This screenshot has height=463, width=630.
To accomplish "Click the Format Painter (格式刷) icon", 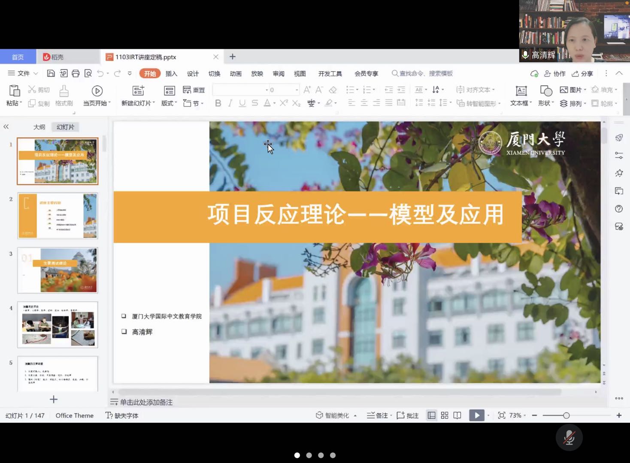I will [x=64, y=91].
